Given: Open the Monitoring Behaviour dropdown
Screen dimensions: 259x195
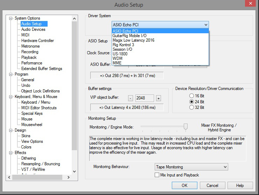Looking at the screenshot, I should coord(191,167).
